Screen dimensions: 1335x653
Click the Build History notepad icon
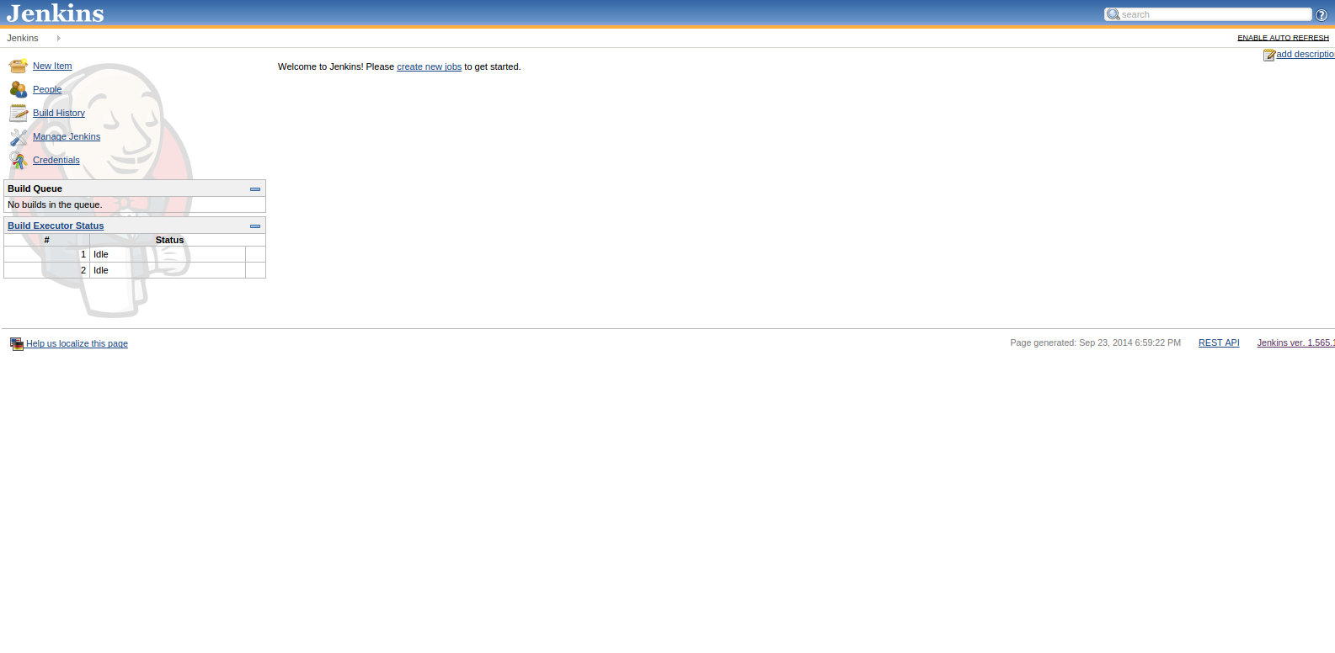coord(19,113)
